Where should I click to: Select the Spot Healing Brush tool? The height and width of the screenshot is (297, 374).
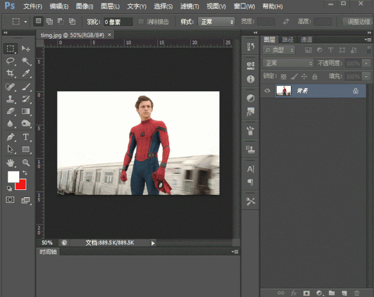coord(11,87)
